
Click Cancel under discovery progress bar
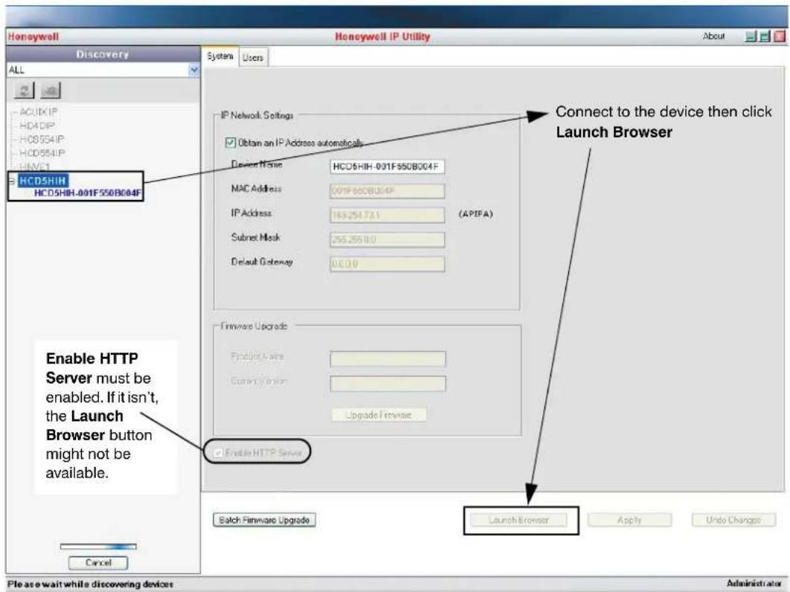point(98,563)
